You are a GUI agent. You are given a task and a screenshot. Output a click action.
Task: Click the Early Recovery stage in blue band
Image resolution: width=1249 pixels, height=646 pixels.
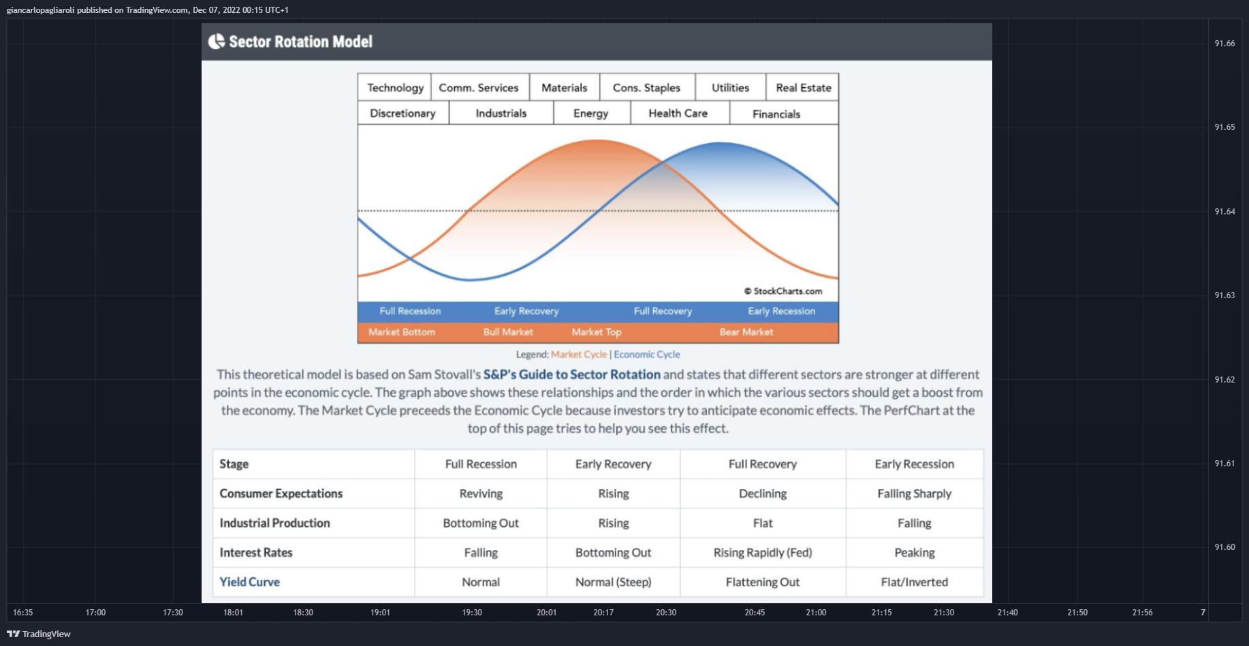pyautogui.click(x=526, y=311)
